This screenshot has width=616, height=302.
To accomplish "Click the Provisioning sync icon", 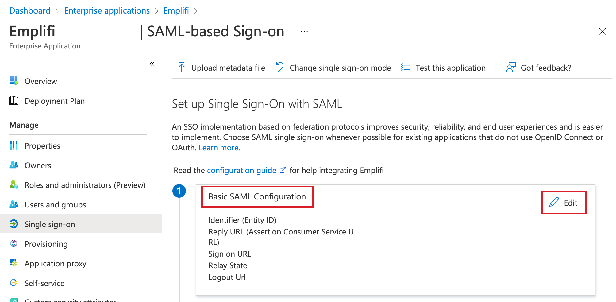I will (14, 244).
